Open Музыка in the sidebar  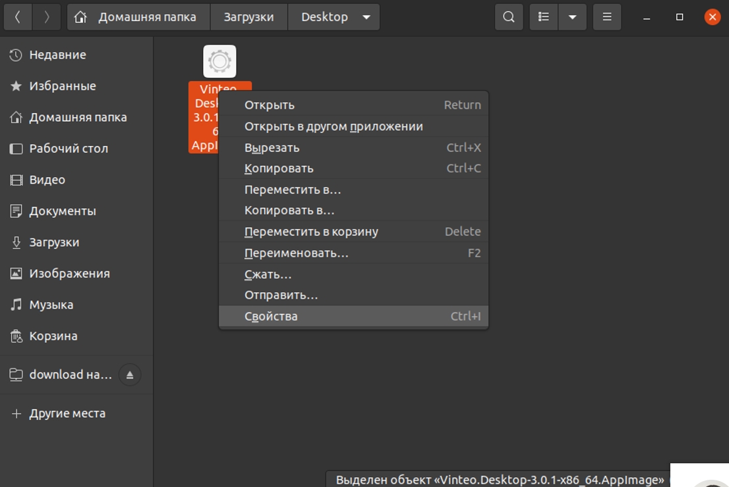pyautogui.click(x=76, y=305)
